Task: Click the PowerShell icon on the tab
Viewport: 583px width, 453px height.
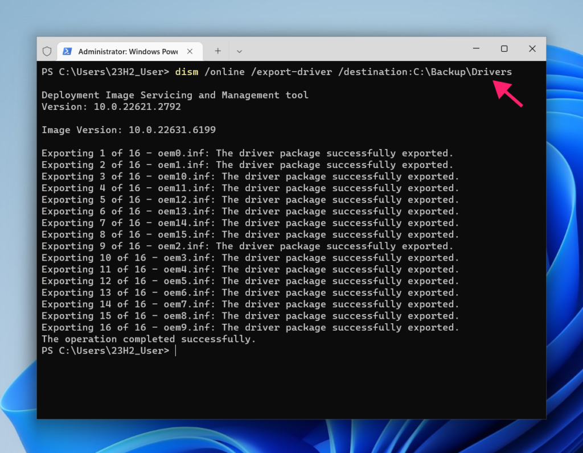Action: [x=67, y=51]
